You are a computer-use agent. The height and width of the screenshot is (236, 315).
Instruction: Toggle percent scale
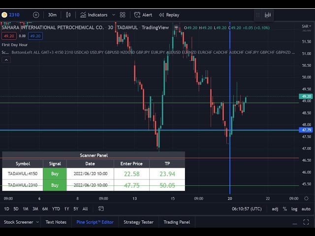pos(285,209)
